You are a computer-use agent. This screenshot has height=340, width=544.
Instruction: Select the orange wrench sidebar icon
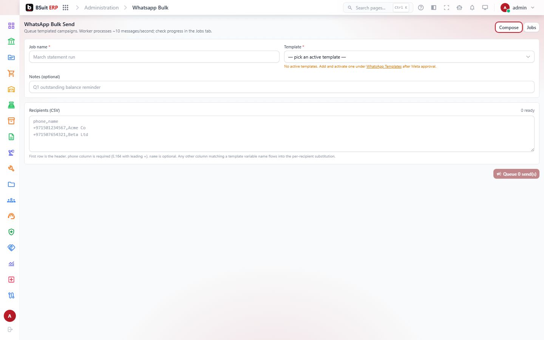click(x=11, y=168)
